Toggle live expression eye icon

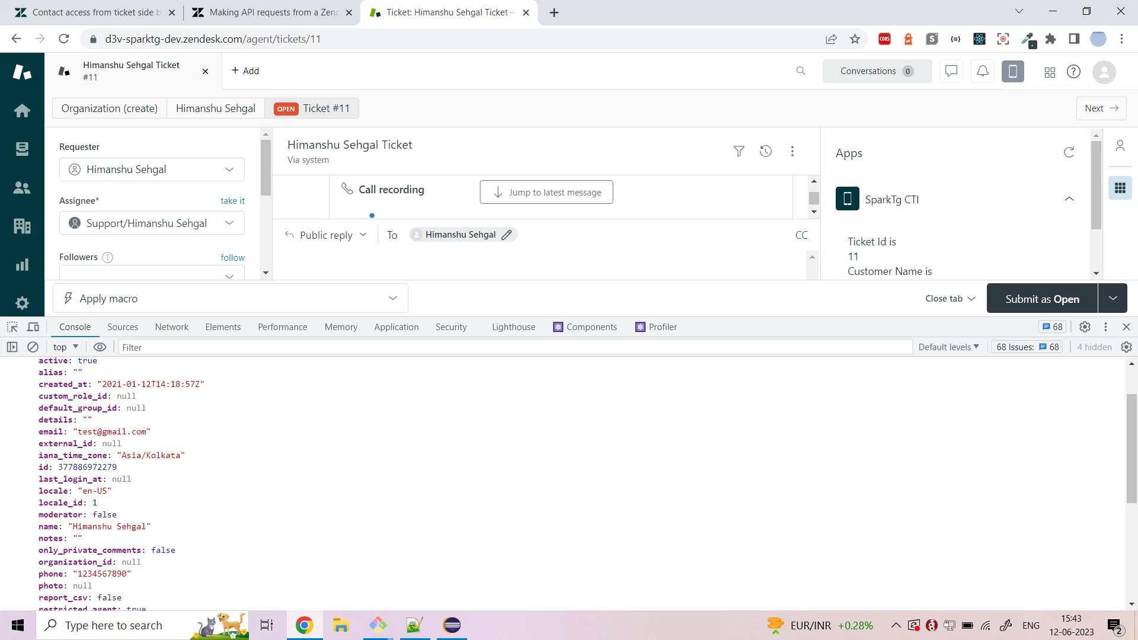[100, 347]
